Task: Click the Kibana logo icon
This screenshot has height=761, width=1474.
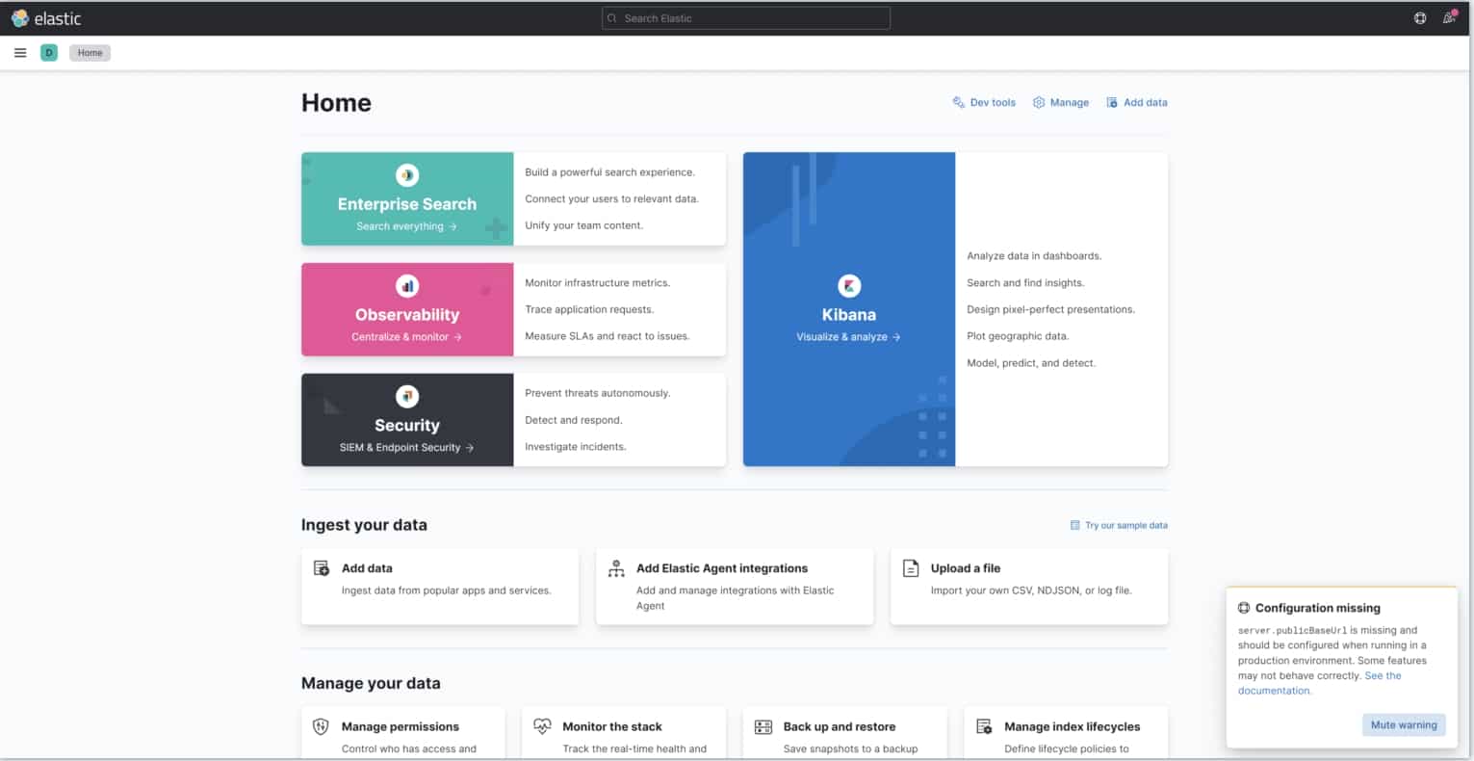Action: coord(849,286)
